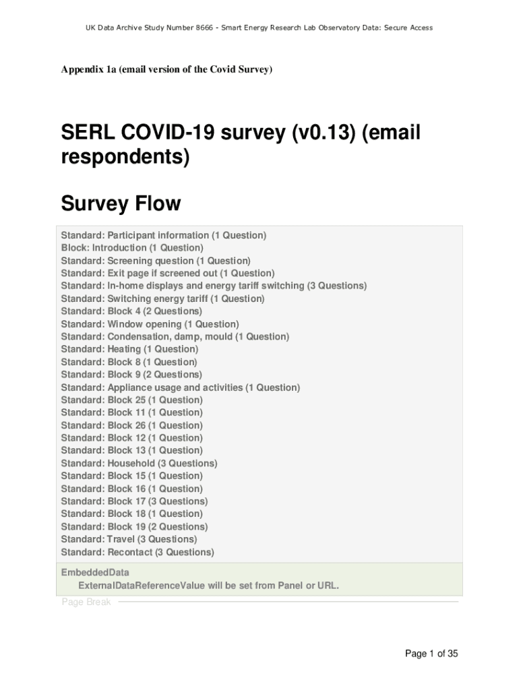This screenshot has width=519, height=690.
Task: Click the Survey Flow heading
Action: 121,203
